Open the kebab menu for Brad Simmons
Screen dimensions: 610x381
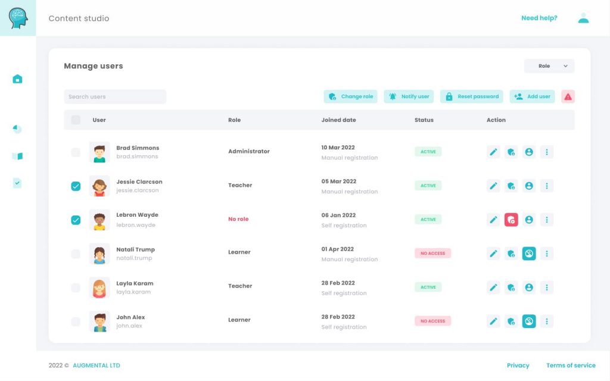(547, 152)
